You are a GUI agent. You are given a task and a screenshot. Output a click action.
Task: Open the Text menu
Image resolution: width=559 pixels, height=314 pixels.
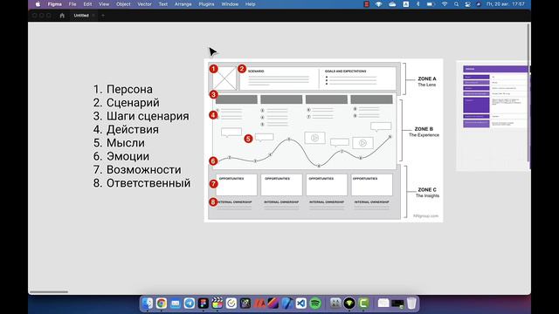click(x=163, y=4)
